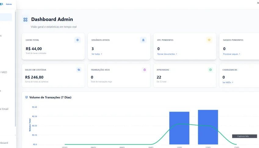Open the Revisar documentos link
Screen dimensions: 259x148
pyautogui.click(x=167, y=54)
